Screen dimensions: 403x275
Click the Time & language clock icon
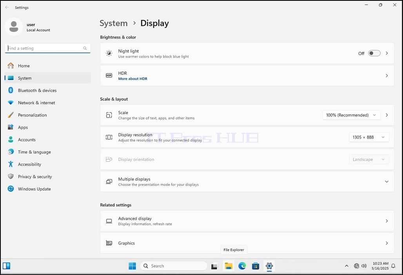coord(11,152)
